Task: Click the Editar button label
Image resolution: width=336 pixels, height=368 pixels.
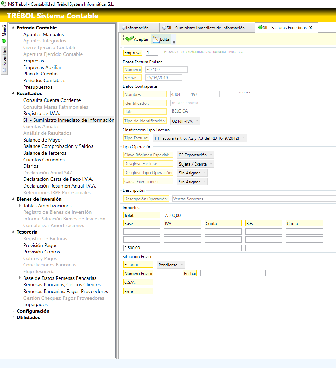Action: [165, 39]
